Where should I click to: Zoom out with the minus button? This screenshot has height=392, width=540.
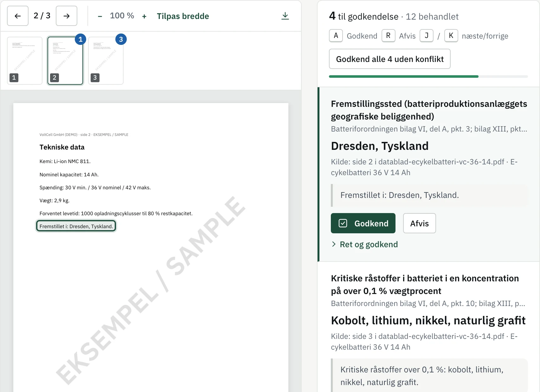100,16
